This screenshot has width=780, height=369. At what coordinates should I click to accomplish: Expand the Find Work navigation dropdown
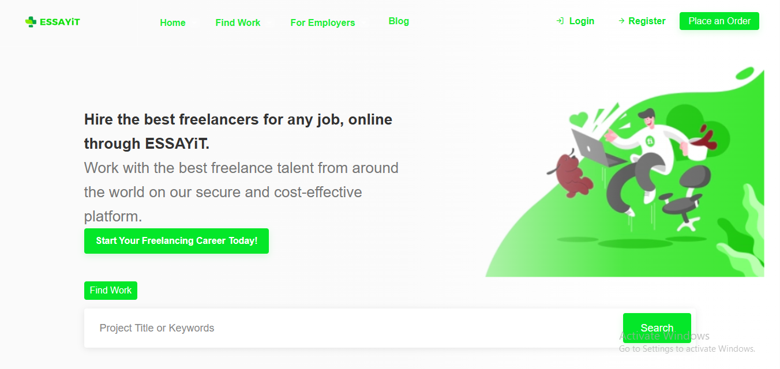click(x=238, y=23)
